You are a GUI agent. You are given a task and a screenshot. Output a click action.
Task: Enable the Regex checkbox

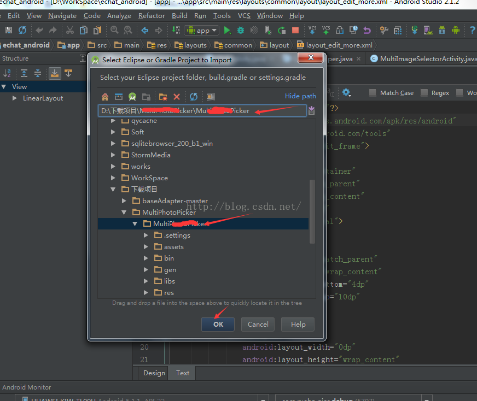pos(424,92)
